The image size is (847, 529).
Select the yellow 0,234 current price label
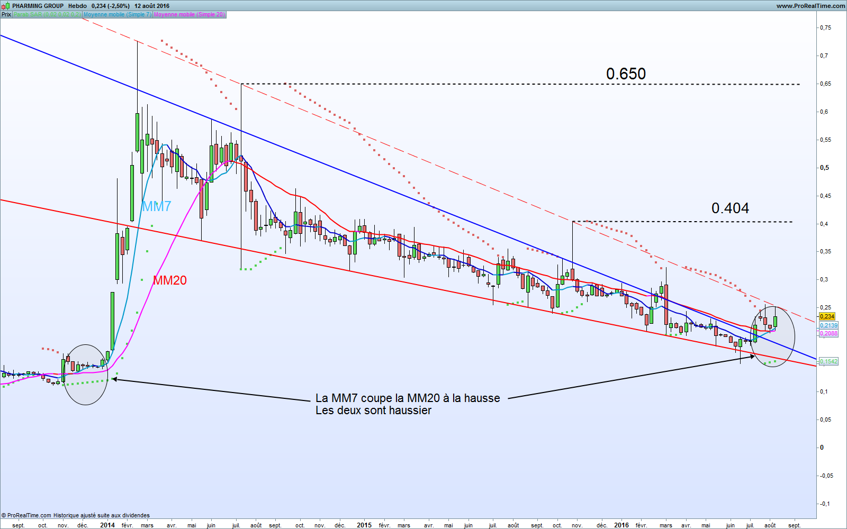click(x=827, y=316)
